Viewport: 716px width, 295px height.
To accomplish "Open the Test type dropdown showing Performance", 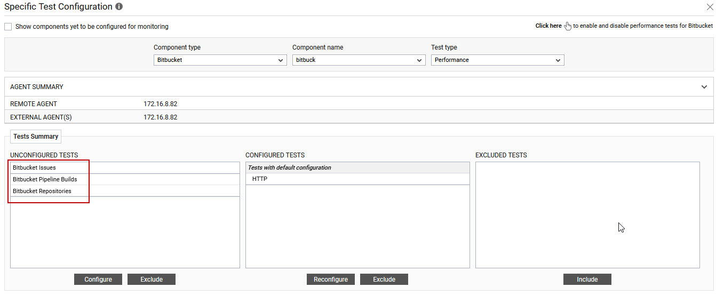I will click(x=498, y=60).
